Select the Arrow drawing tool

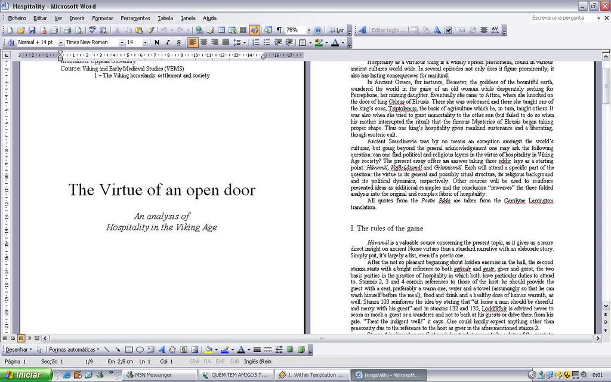tap(118, 350)
